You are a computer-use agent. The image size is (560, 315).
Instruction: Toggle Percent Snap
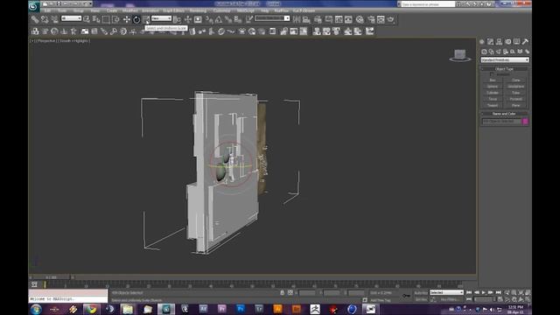[x=227, y=19]
